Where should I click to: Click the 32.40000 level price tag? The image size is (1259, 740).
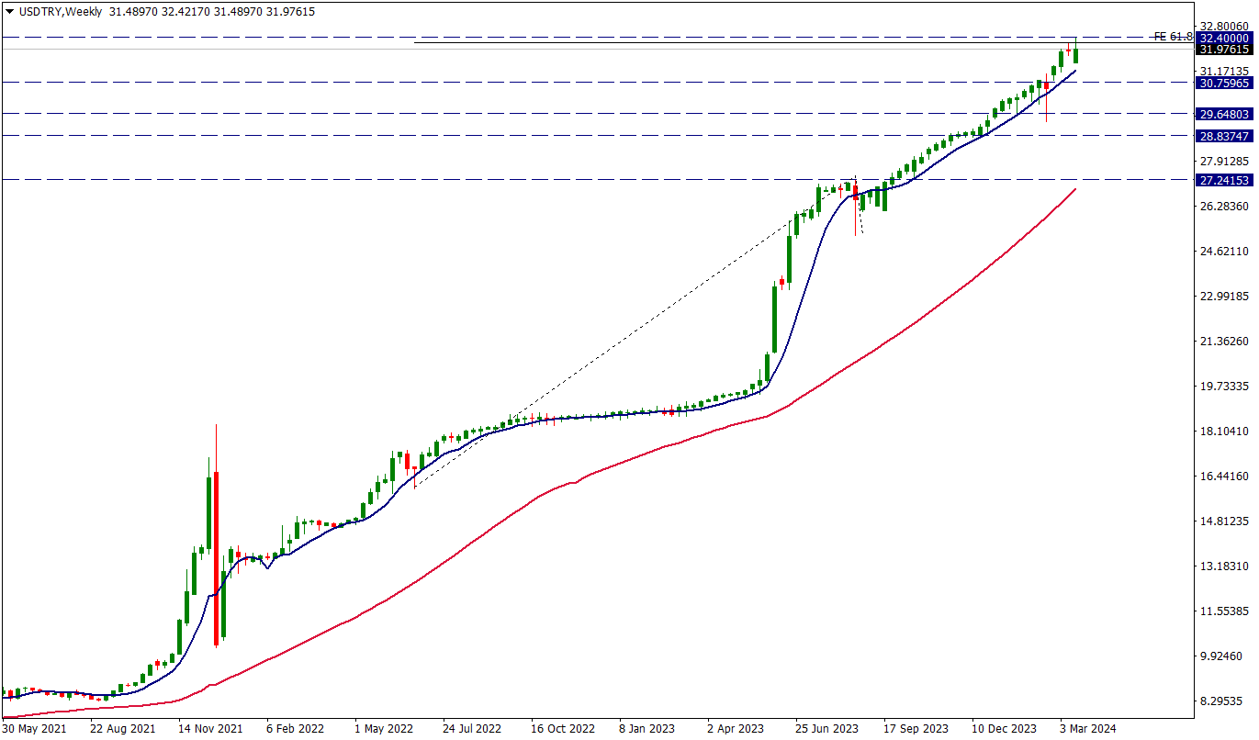(1225, 38)
